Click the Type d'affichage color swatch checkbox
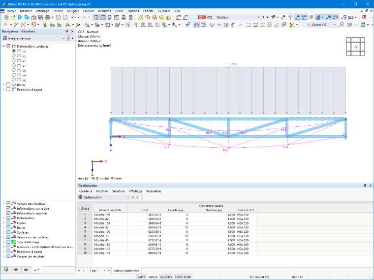Image resolution: width=374 pixels, height=280 pixels. pos(8,242)
